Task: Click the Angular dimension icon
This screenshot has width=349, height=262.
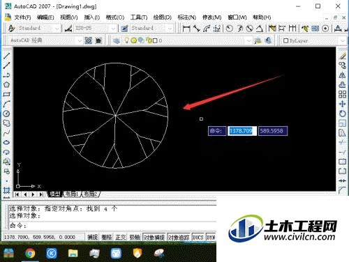Action: pyautogui.click(x=260, y=29)
